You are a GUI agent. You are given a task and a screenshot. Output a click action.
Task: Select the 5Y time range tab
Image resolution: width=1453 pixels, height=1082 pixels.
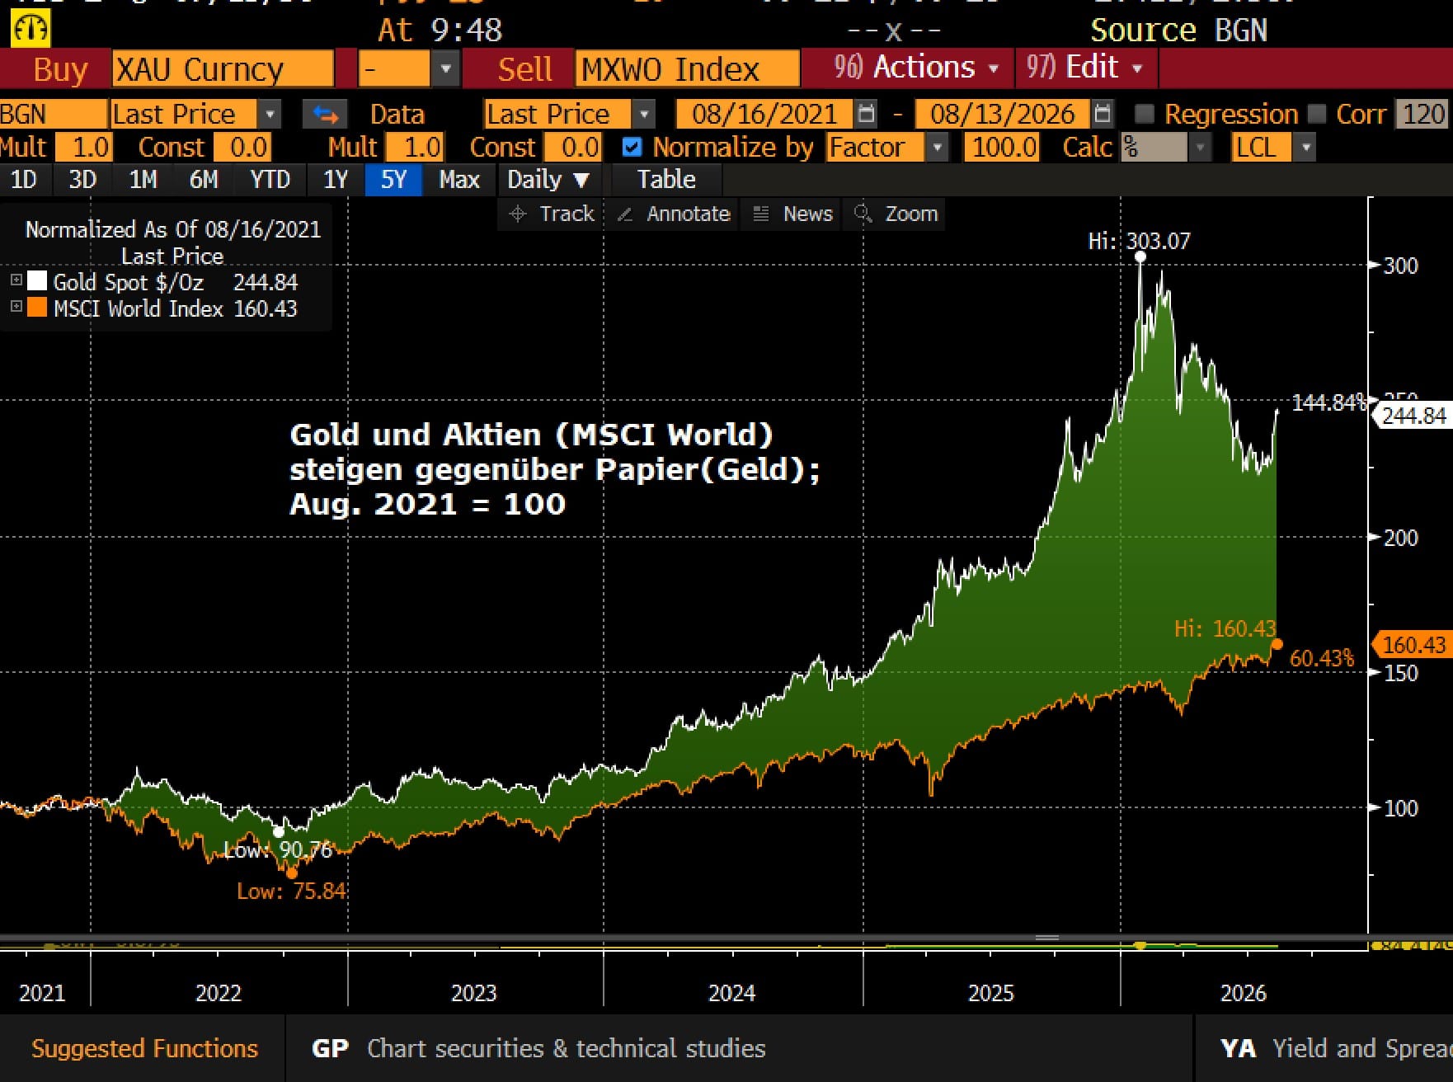click(393, 180)
